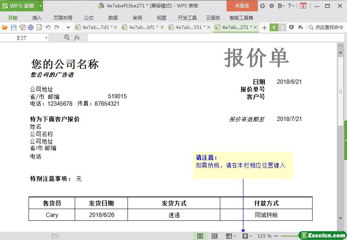Image resolution: width=347 pixels, height=240 pixels.
Task: Click the export to PDF icon
Action: 22,27
